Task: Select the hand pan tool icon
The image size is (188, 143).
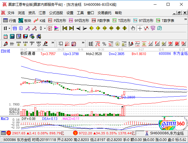Action: point(133,28)
